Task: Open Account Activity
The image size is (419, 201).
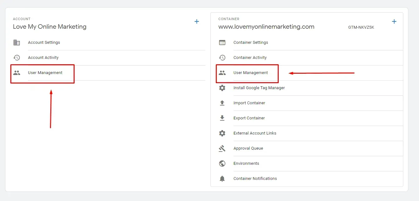Action: pyautogui.click(x=43, y=58)
